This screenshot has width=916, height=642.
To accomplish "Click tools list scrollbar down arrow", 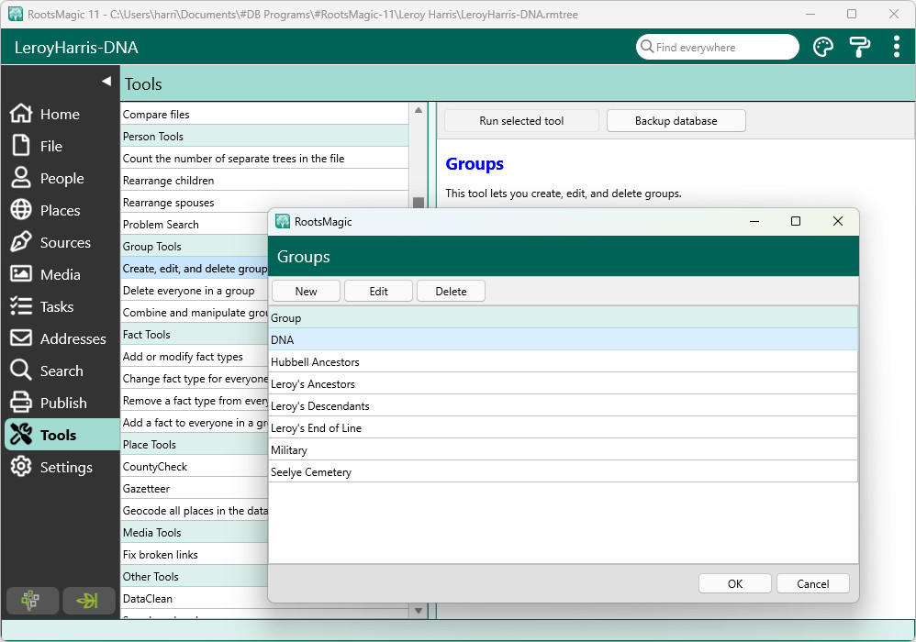I will [x=419, y=611].
